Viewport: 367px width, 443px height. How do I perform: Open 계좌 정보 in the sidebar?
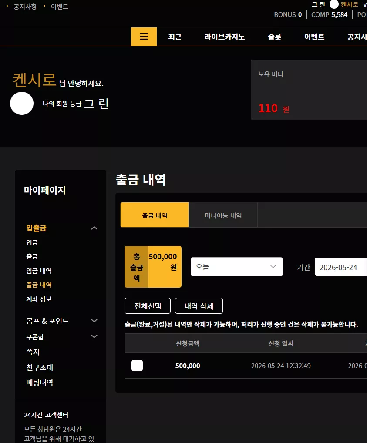39,299
